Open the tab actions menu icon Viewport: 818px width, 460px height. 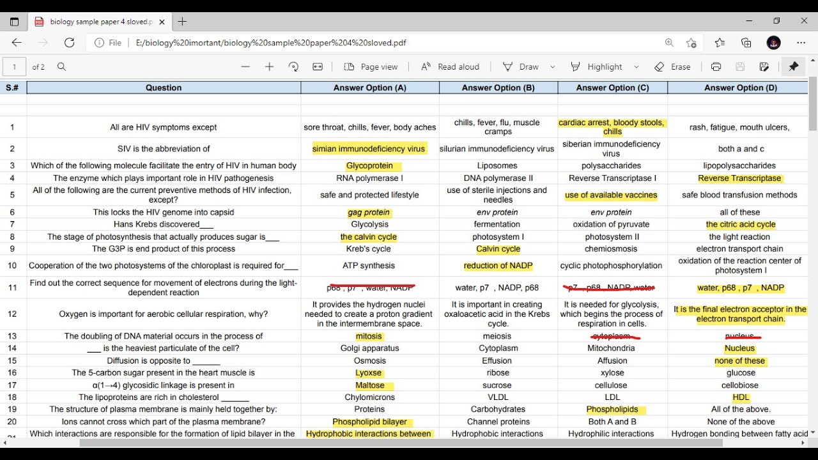(14, 22)
